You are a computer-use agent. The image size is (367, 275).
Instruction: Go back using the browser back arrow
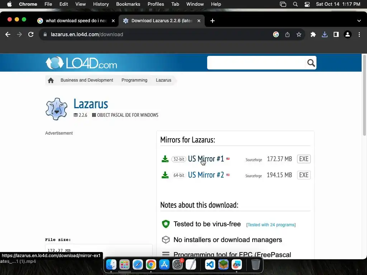coord(8,34)
